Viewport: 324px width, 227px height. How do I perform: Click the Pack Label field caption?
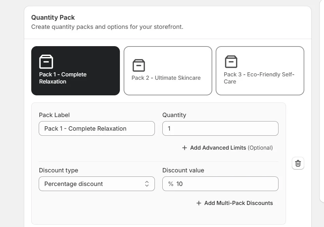(54, 115)
